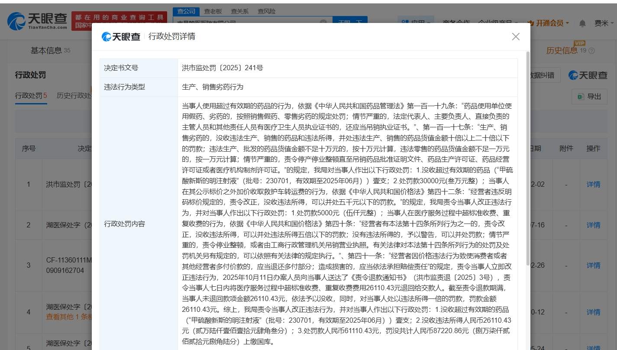Open the 基本信息 section tab
Screen dimensions: 617x350
pyautogui.click(x=50, y=51)
